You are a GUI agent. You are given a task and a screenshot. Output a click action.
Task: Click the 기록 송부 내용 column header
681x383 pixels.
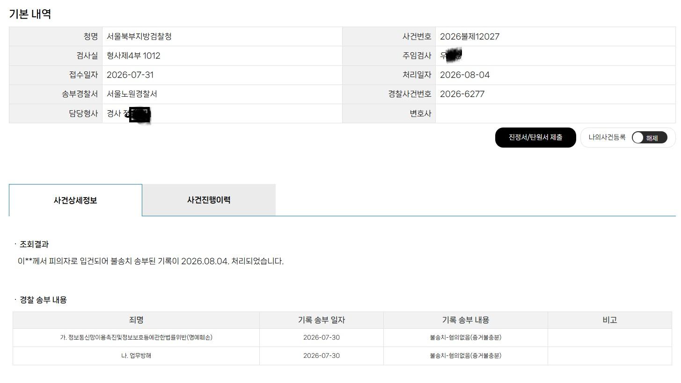click(466, 320)
